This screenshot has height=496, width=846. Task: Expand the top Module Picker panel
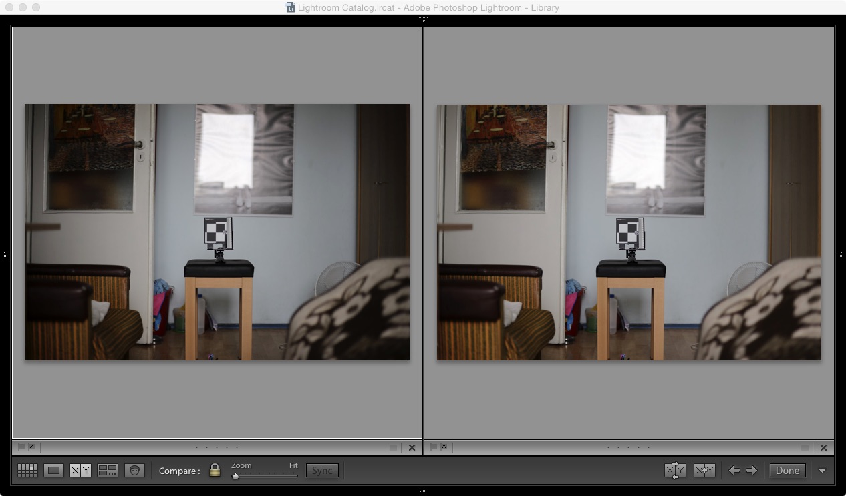(x=423, y=19)
